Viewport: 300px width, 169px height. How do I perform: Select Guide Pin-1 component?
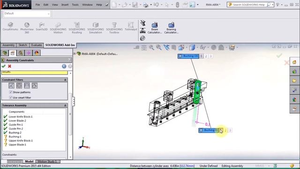click(x=16, y=125)
